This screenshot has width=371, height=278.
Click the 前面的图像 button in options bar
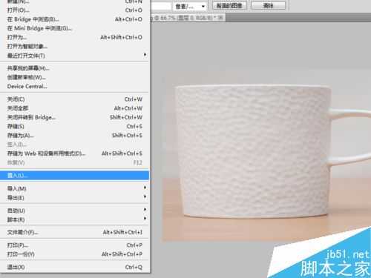[x=230, y=5]
